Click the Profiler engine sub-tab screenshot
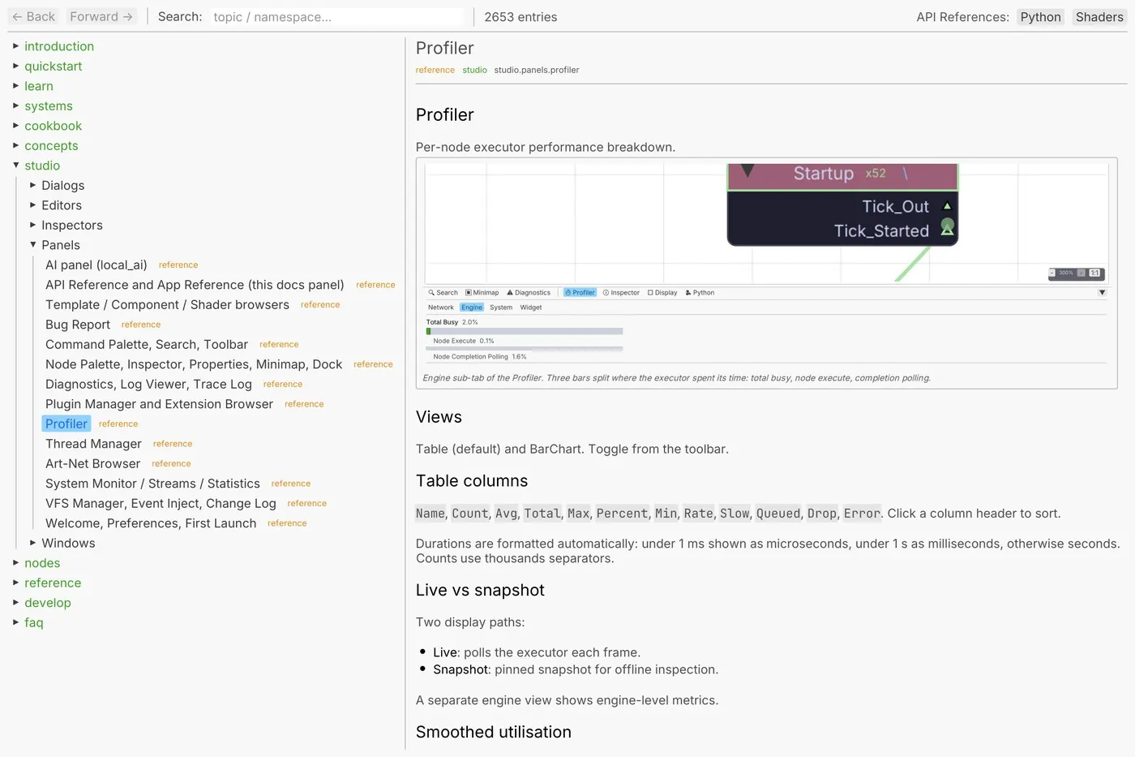Screen dimensions: 1135x757 pyautogui.click(x=766, y=264)
